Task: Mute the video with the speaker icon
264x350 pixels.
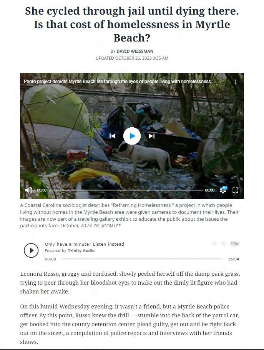Action: 29,190
